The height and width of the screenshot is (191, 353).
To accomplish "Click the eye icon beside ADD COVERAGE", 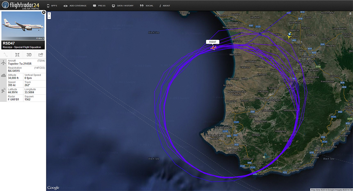I will pos(65,6).
